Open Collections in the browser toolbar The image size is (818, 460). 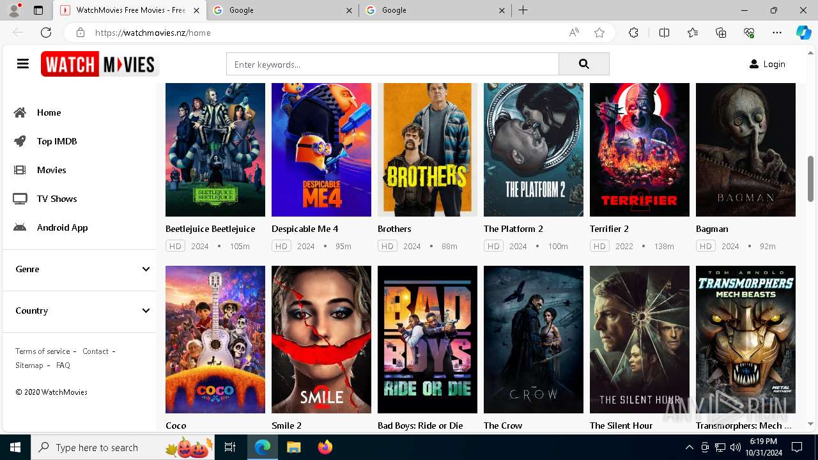[x=721, y=33]
